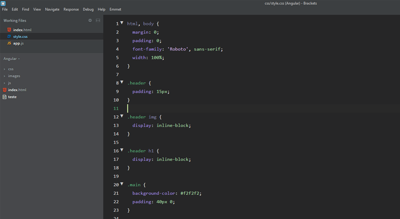This screenshot has width=400, height=219.
Task: Open app.js from Working Files
Action: pos(18,43)
